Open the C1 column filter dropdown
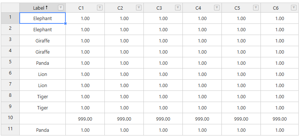The image size is (301, 137). (x=100, y=8)
